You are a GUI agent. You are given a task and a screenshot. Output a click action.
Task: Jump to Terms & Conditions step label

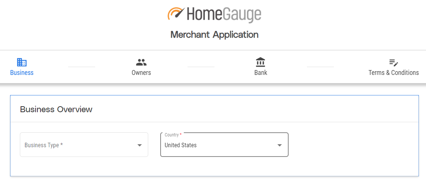coord(393,73)
